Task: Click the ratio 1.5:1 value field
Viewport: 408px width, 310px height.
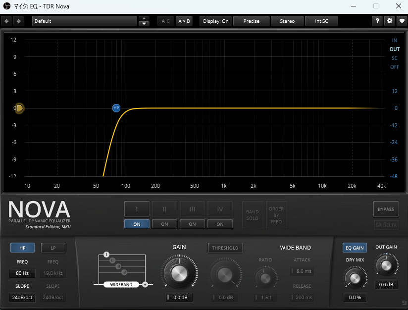Action: (265, 297)
